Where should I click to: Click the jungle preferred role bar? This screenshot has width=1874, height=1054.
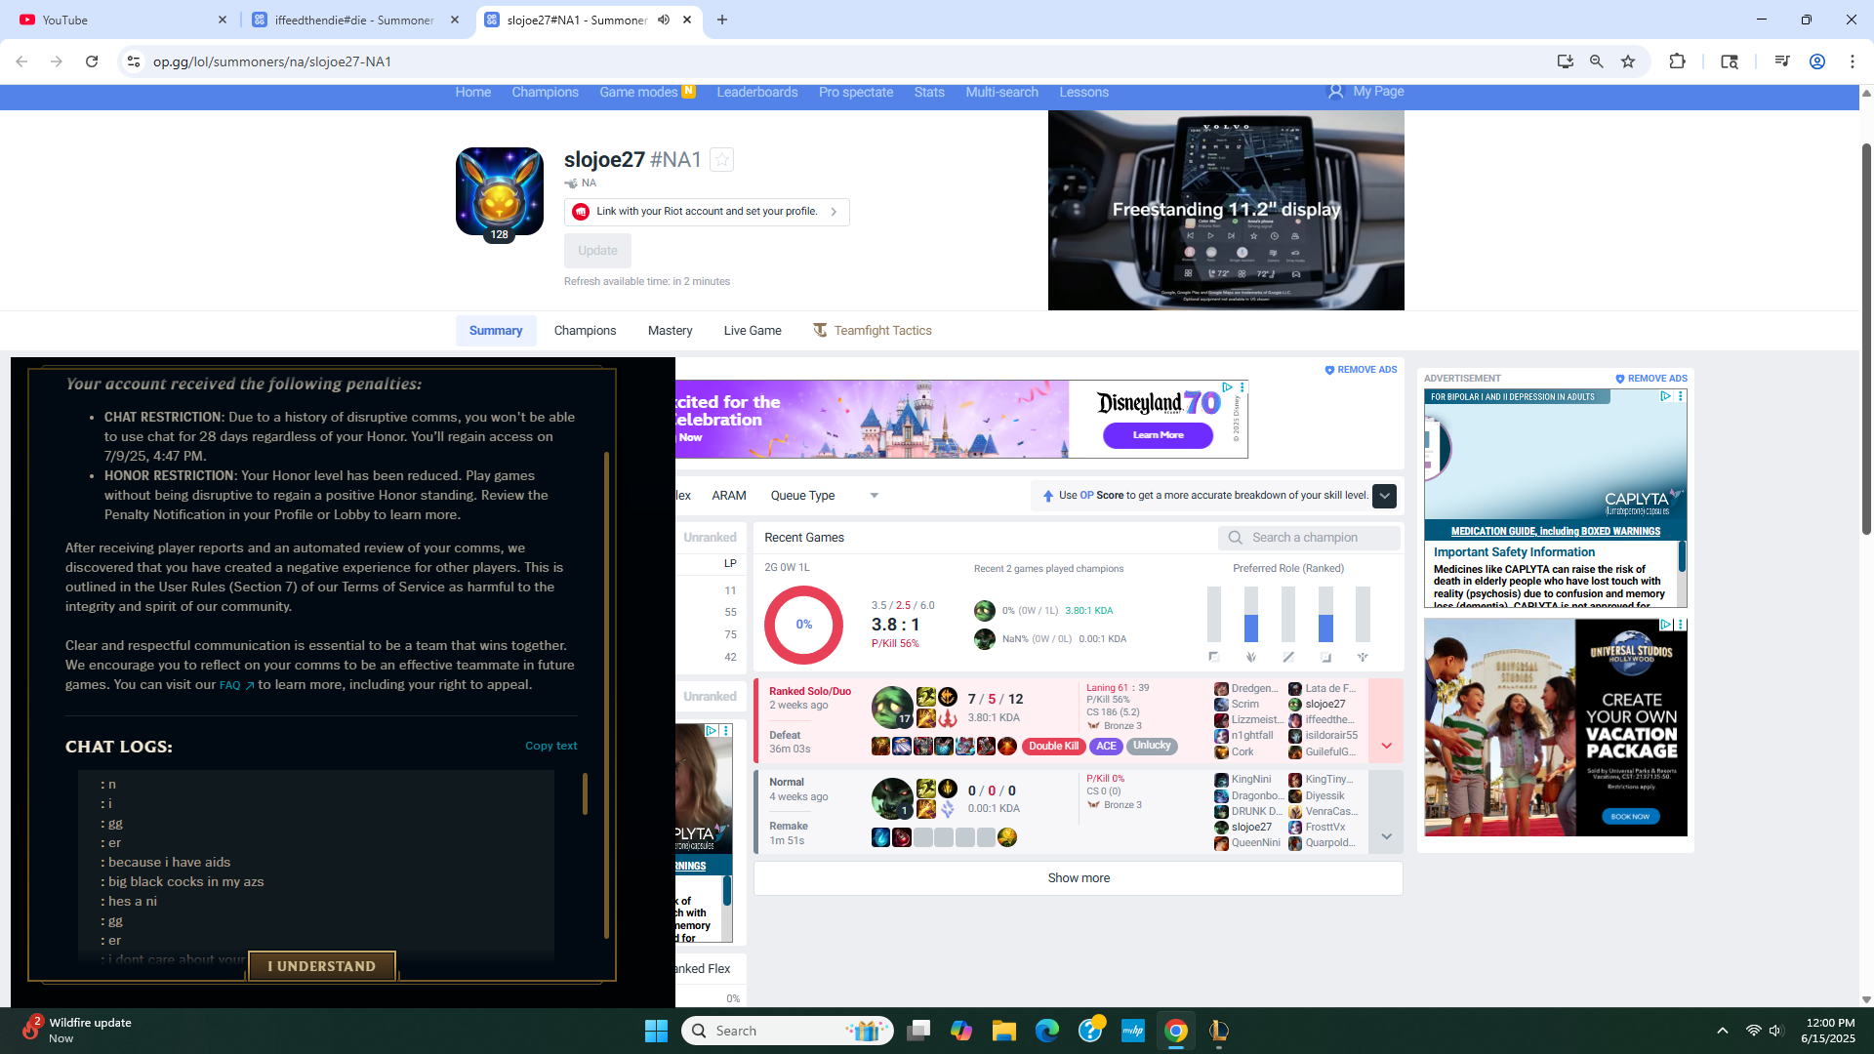tap(1251, 614)
